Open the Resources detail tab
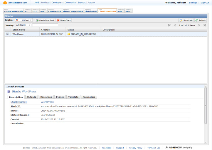This screenshot has width=212, height=150. (x=46, y=97)
